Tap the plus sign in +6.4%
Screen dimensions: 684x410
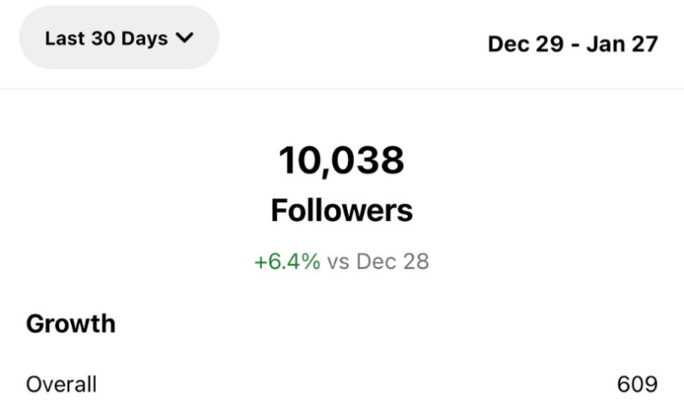(x=261, y=262)
